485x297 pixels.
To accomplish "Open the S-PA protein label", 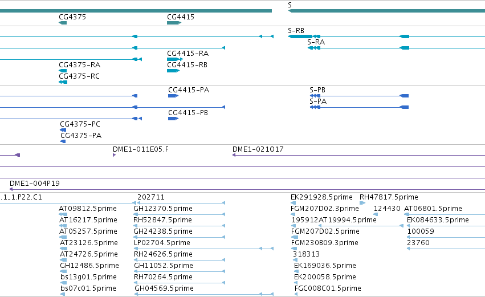I will (318, 101).
